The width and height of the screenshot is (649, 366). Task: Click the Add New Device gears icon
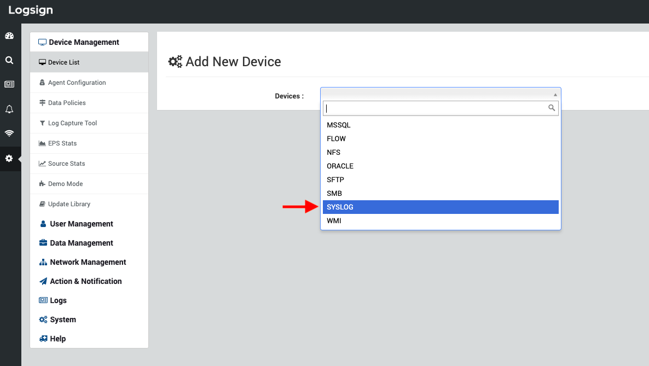(175, 62)
